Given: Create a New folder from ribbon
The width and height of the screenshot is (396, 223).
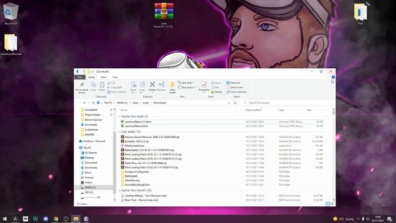Looking at the screenshot, I should click(173, 87).
